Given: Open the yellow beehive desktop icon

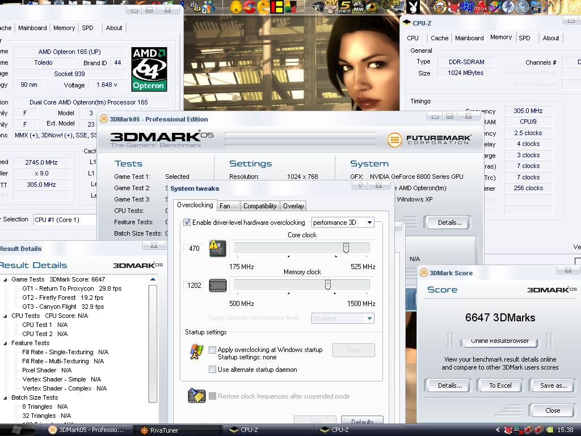Looking at the screenshot, I should click(x=236, y=7).
